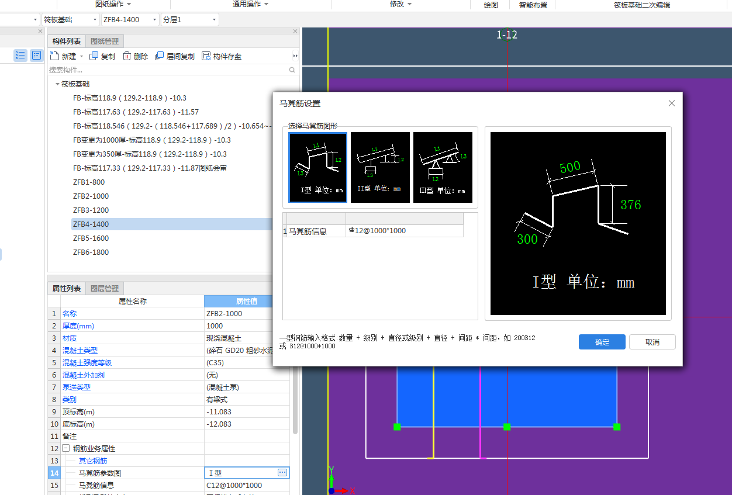
Task: Click the 厚度(mm) property link
Action: [78, 326]
